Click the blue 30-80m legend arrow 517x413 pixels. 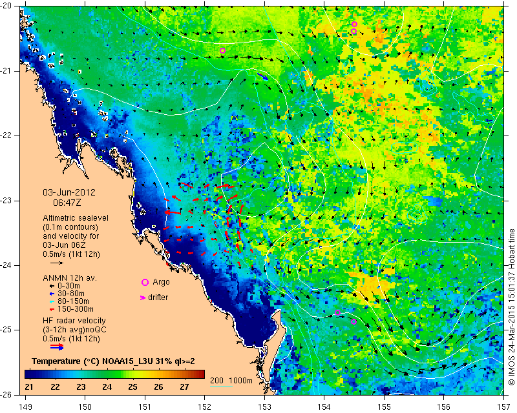pyautogui.click(x=52, y=294)
